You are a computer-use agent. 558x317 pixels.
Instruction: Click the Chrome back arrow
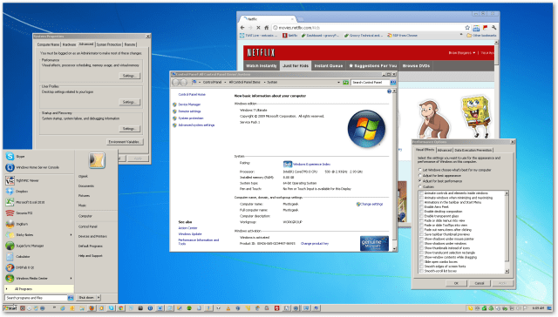[242, 27]
